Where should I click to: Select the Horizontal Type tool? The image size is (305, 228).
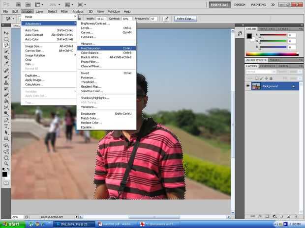click(6, 126)
